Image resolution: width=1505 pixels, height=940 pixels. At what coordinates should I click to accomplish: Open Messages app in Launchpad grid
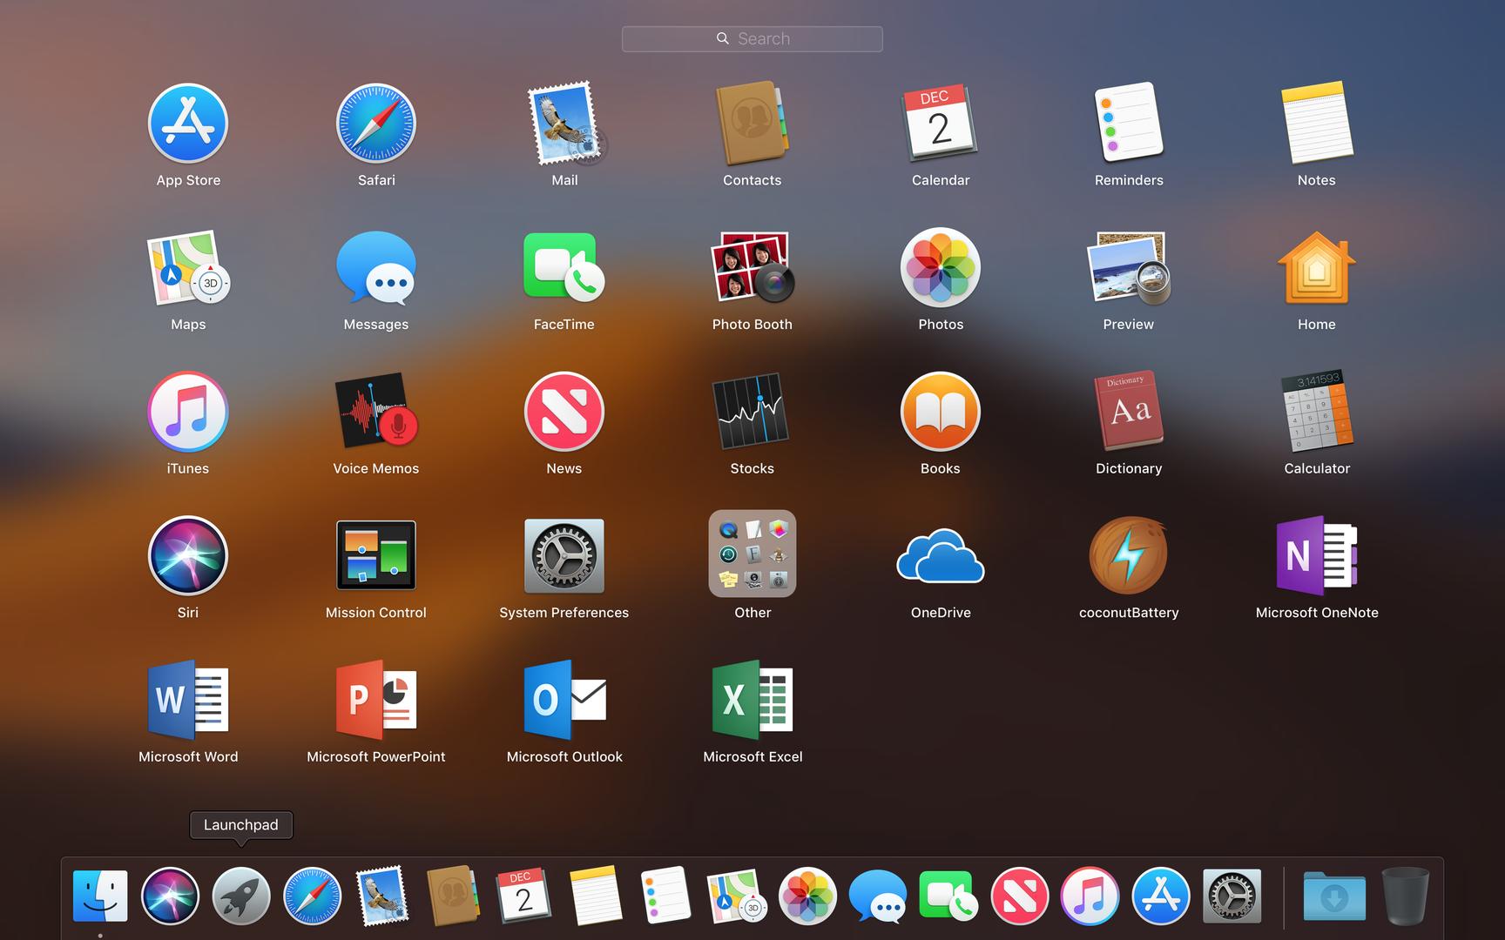click(x=376, y=267)
